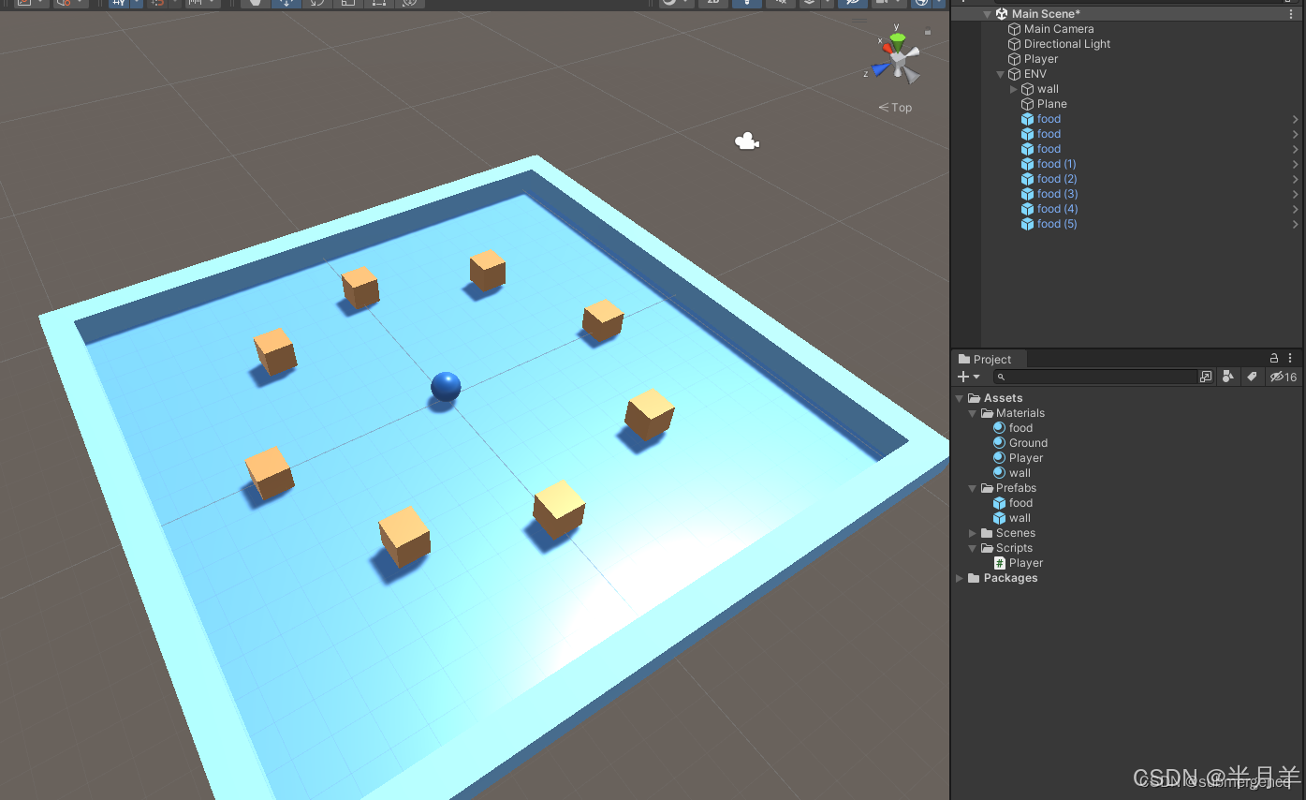Viewport: 1306px width, 800px height.
Task: Open the Main Scene options kebab menu
Action: pyautogui.click(x=1292, y=14)
